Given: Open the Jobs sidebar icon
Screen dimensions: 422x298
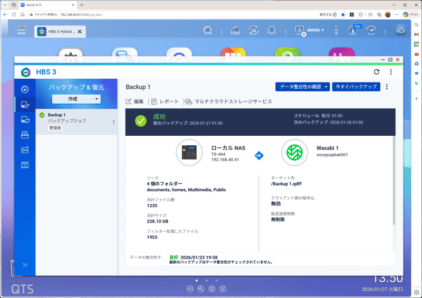Looking at the screenshot, I should click(x=25, y=135).
